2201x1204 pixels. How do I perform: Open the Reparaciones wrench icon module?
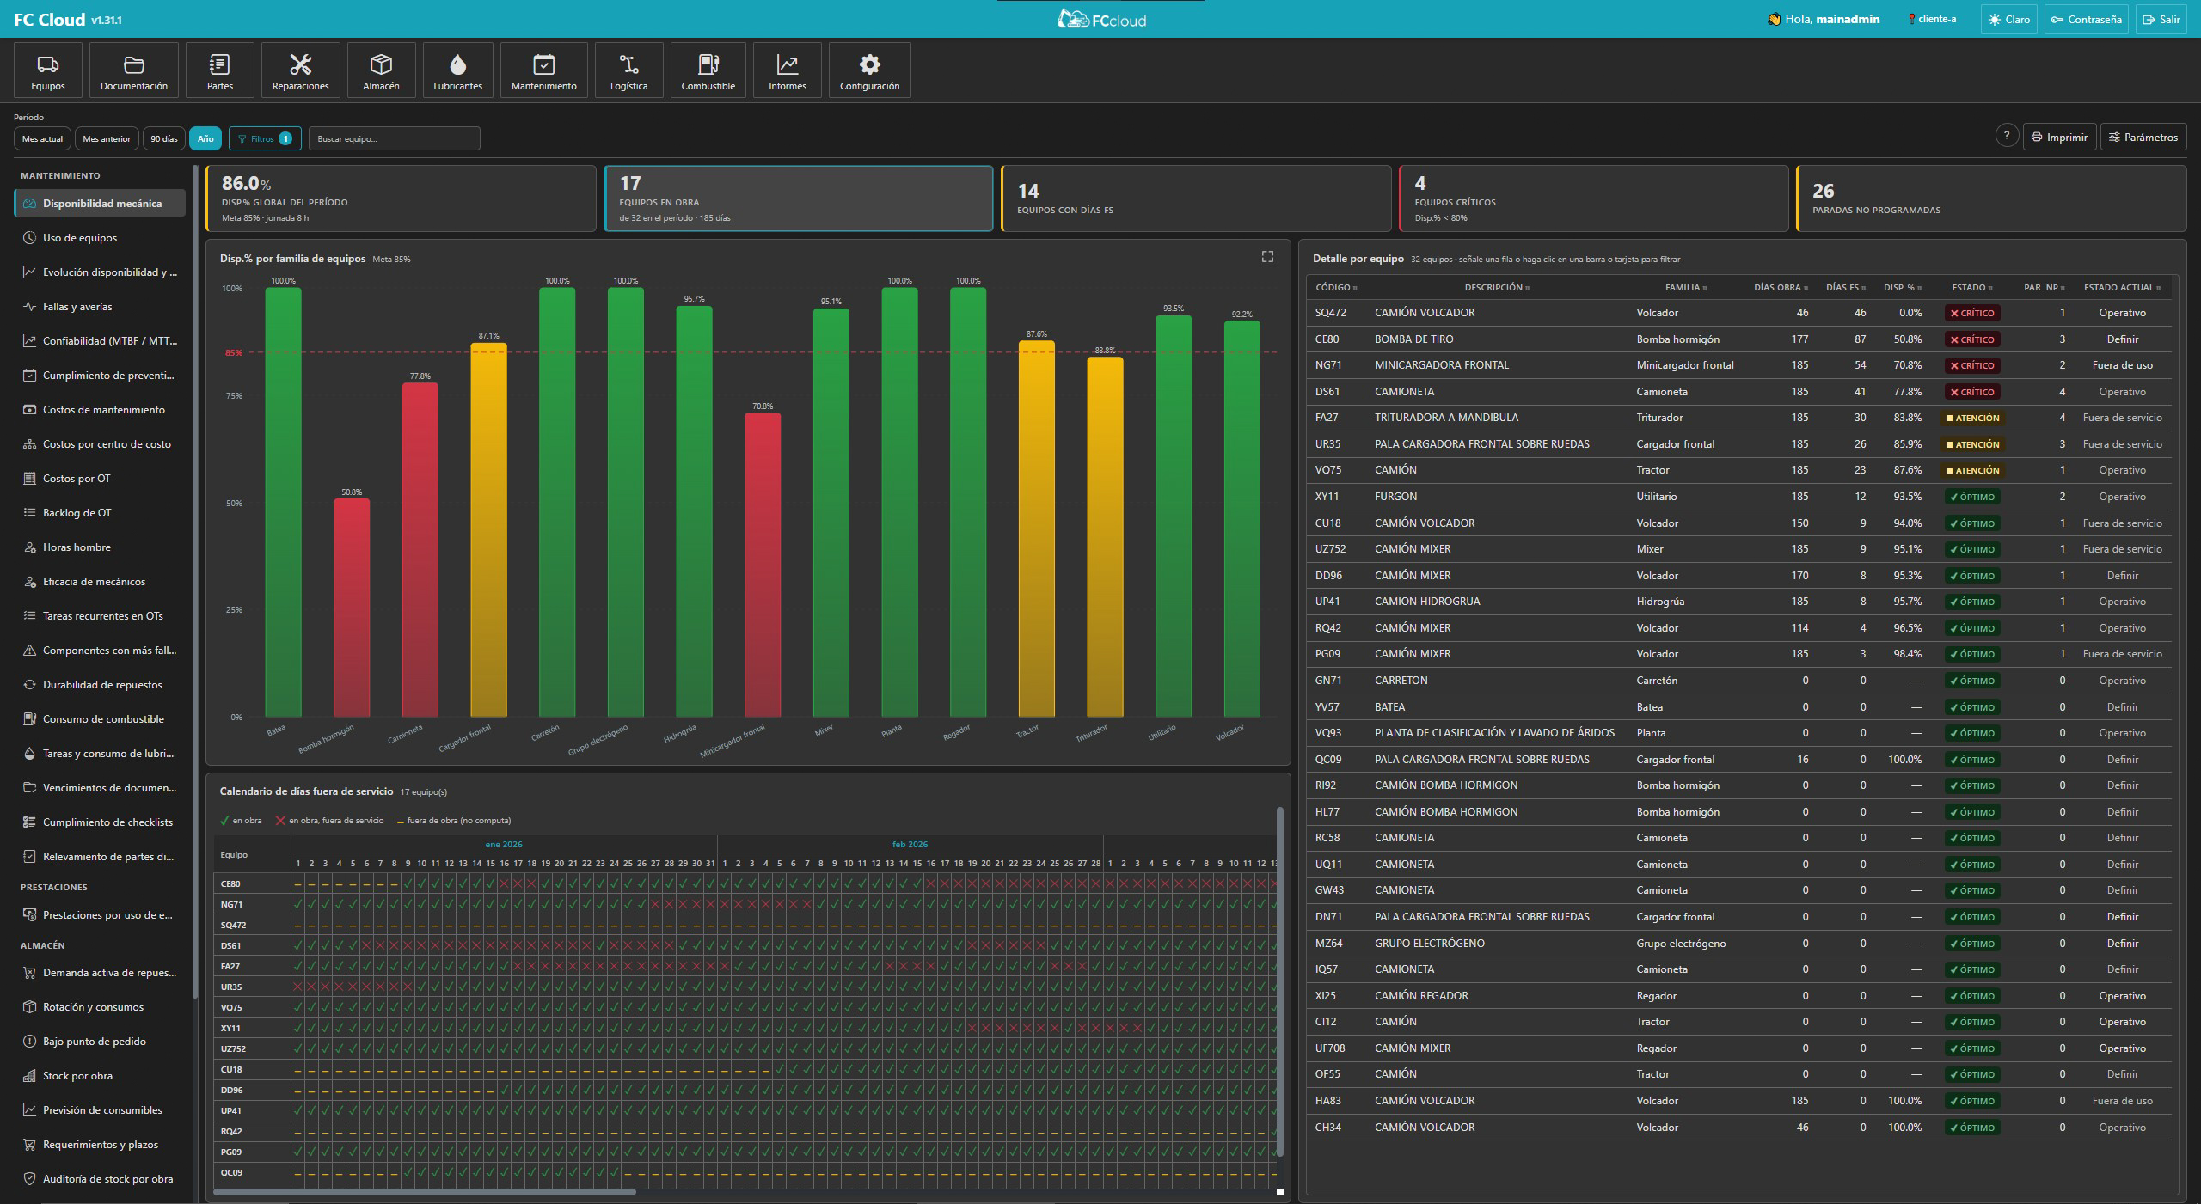(x=300, y=70)
